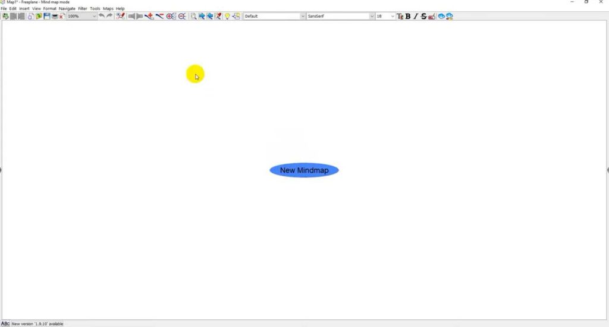Open the Filter menu
The width and height of the screenshot is (609, 327).
[83, 8]
